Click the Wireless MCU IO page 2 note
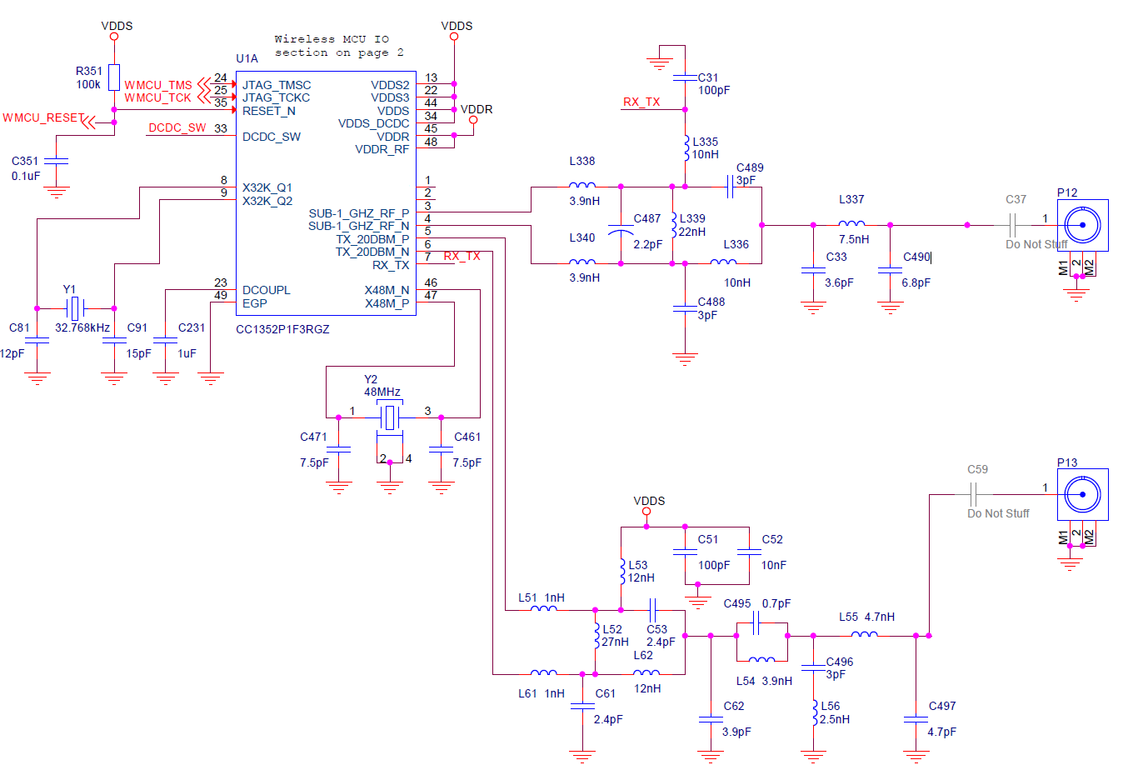The height and width of the screenshot is (765, 1123). tap(337, 45)
